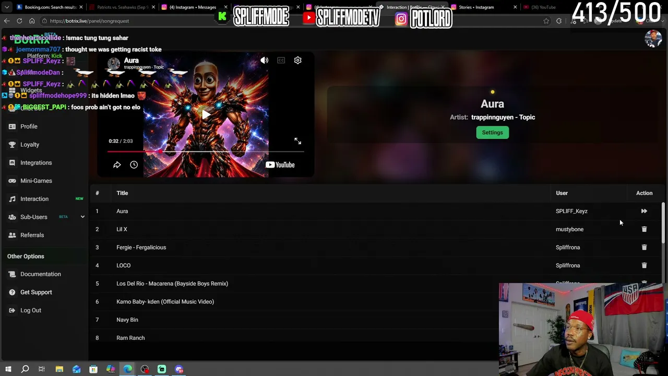
Task: Open the video player settings gear
Action: (298, 61)
